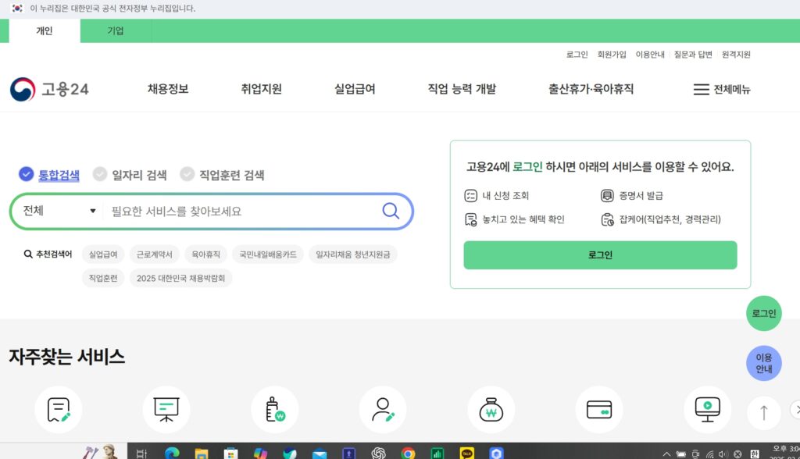This screenshot has height=459, width=800.
Task: Click the card service icon
Action: click(599, 410)
